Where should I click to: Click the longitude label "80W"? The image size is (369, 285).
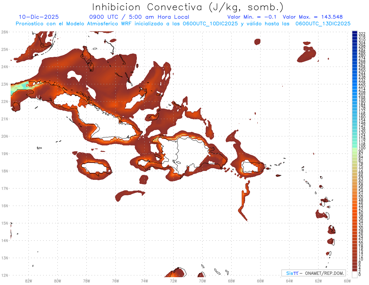click(58, 280)
